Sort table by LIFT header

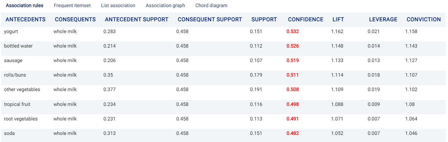pos(338,20)
